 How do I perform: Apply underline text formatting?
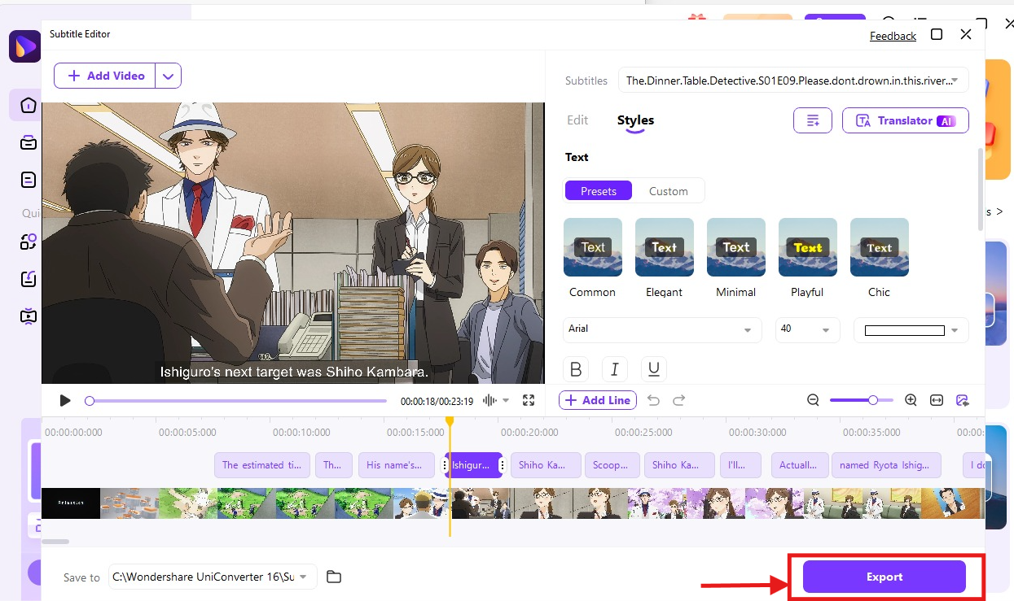[654, 369]
